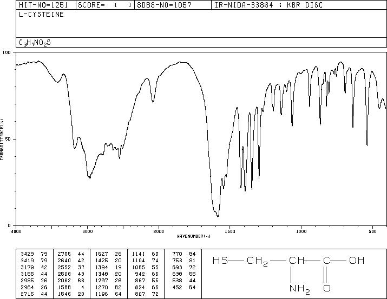Click the 100 label on transmittance axis
387x299 pixels.
tap(6, 52)
